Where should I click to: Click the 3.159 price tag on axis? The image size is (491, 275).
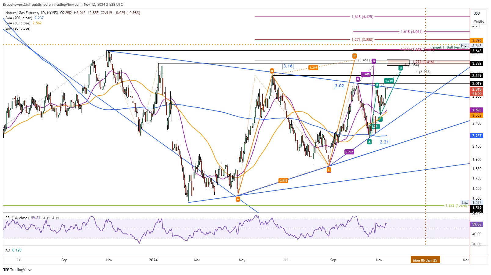tap(477, 75)
